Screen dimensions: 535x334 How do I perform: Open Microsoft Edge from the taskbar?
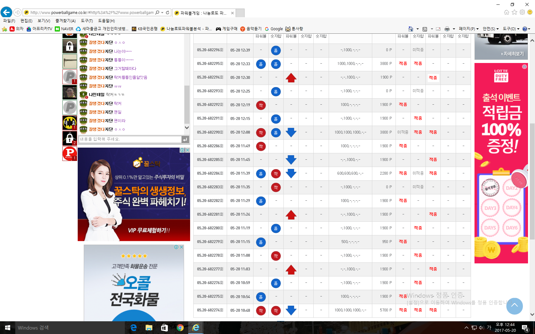click(x=133, y=328)
